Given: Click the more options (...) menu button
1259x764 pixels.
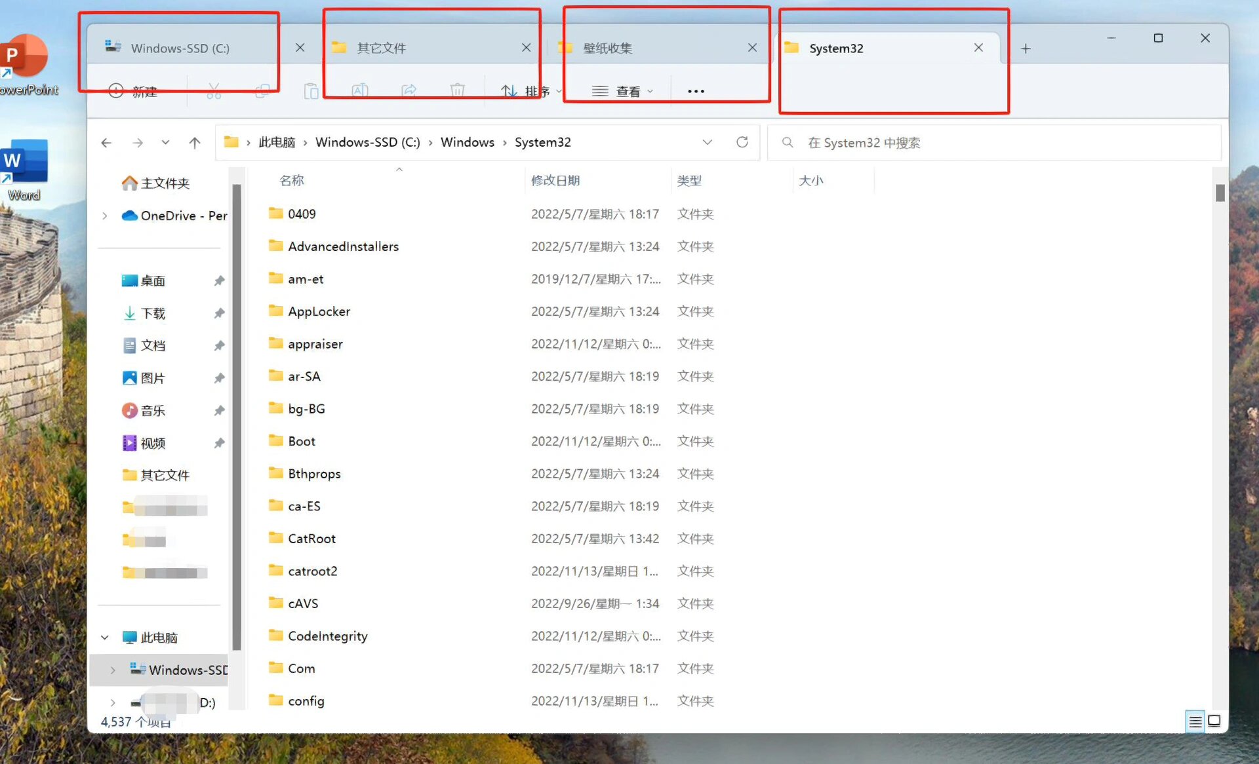Looking at the screenshot, I should (696, 91).
